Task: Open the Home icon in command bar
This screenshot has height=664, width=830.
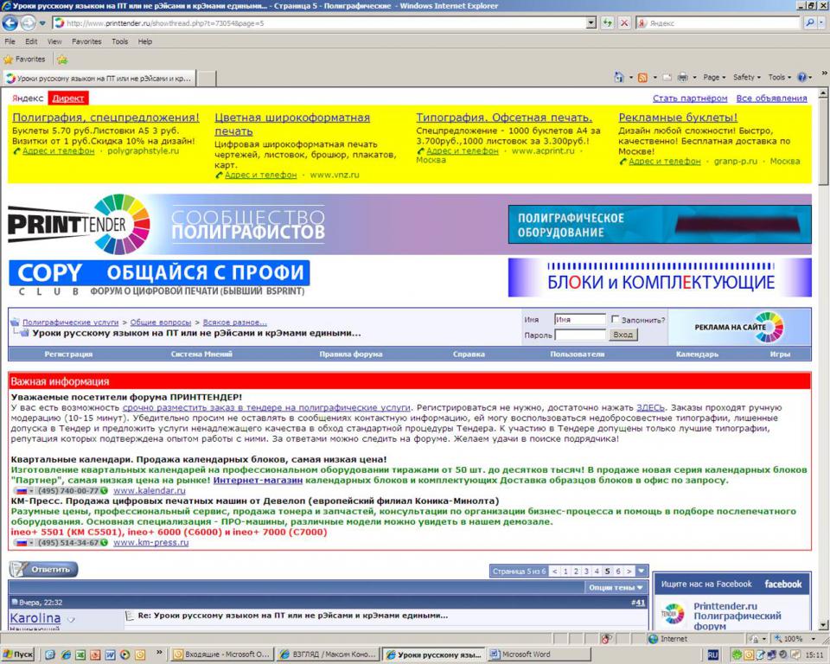Action: point(619,77)
